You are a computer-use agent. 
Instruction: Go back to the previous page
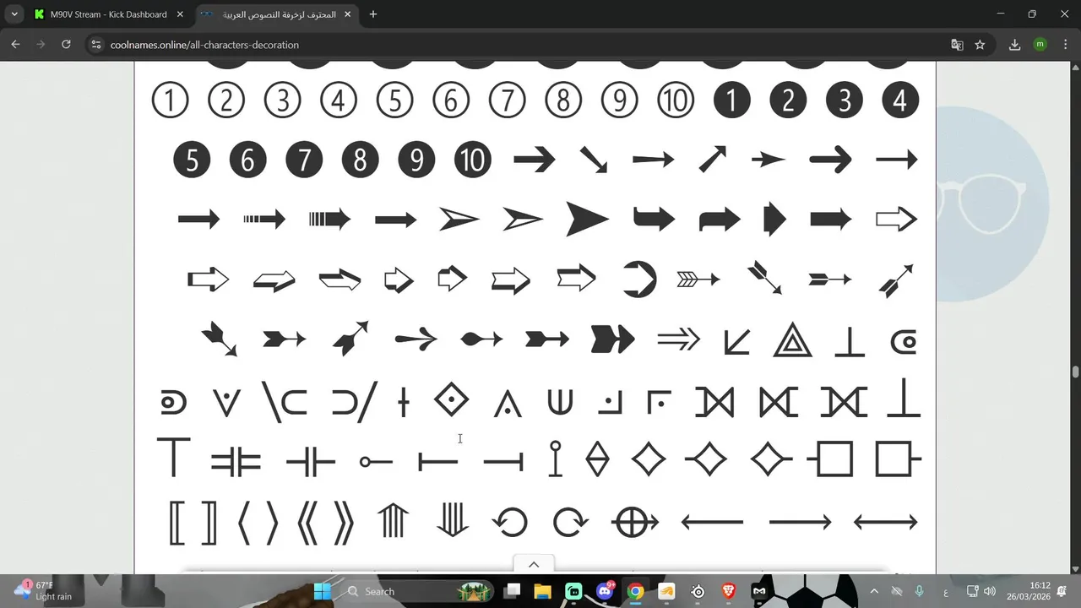click(x=15, y=45)
